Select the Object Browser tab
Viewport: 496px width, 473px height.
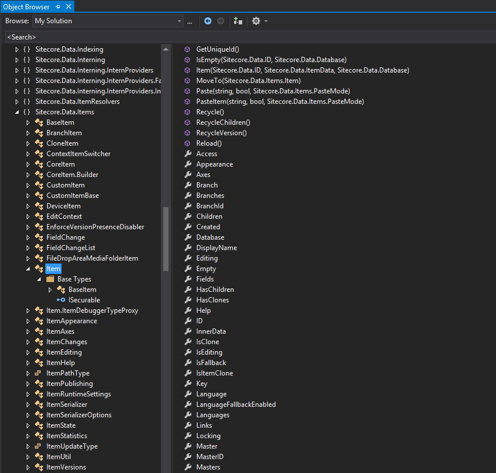click(26, 6)
